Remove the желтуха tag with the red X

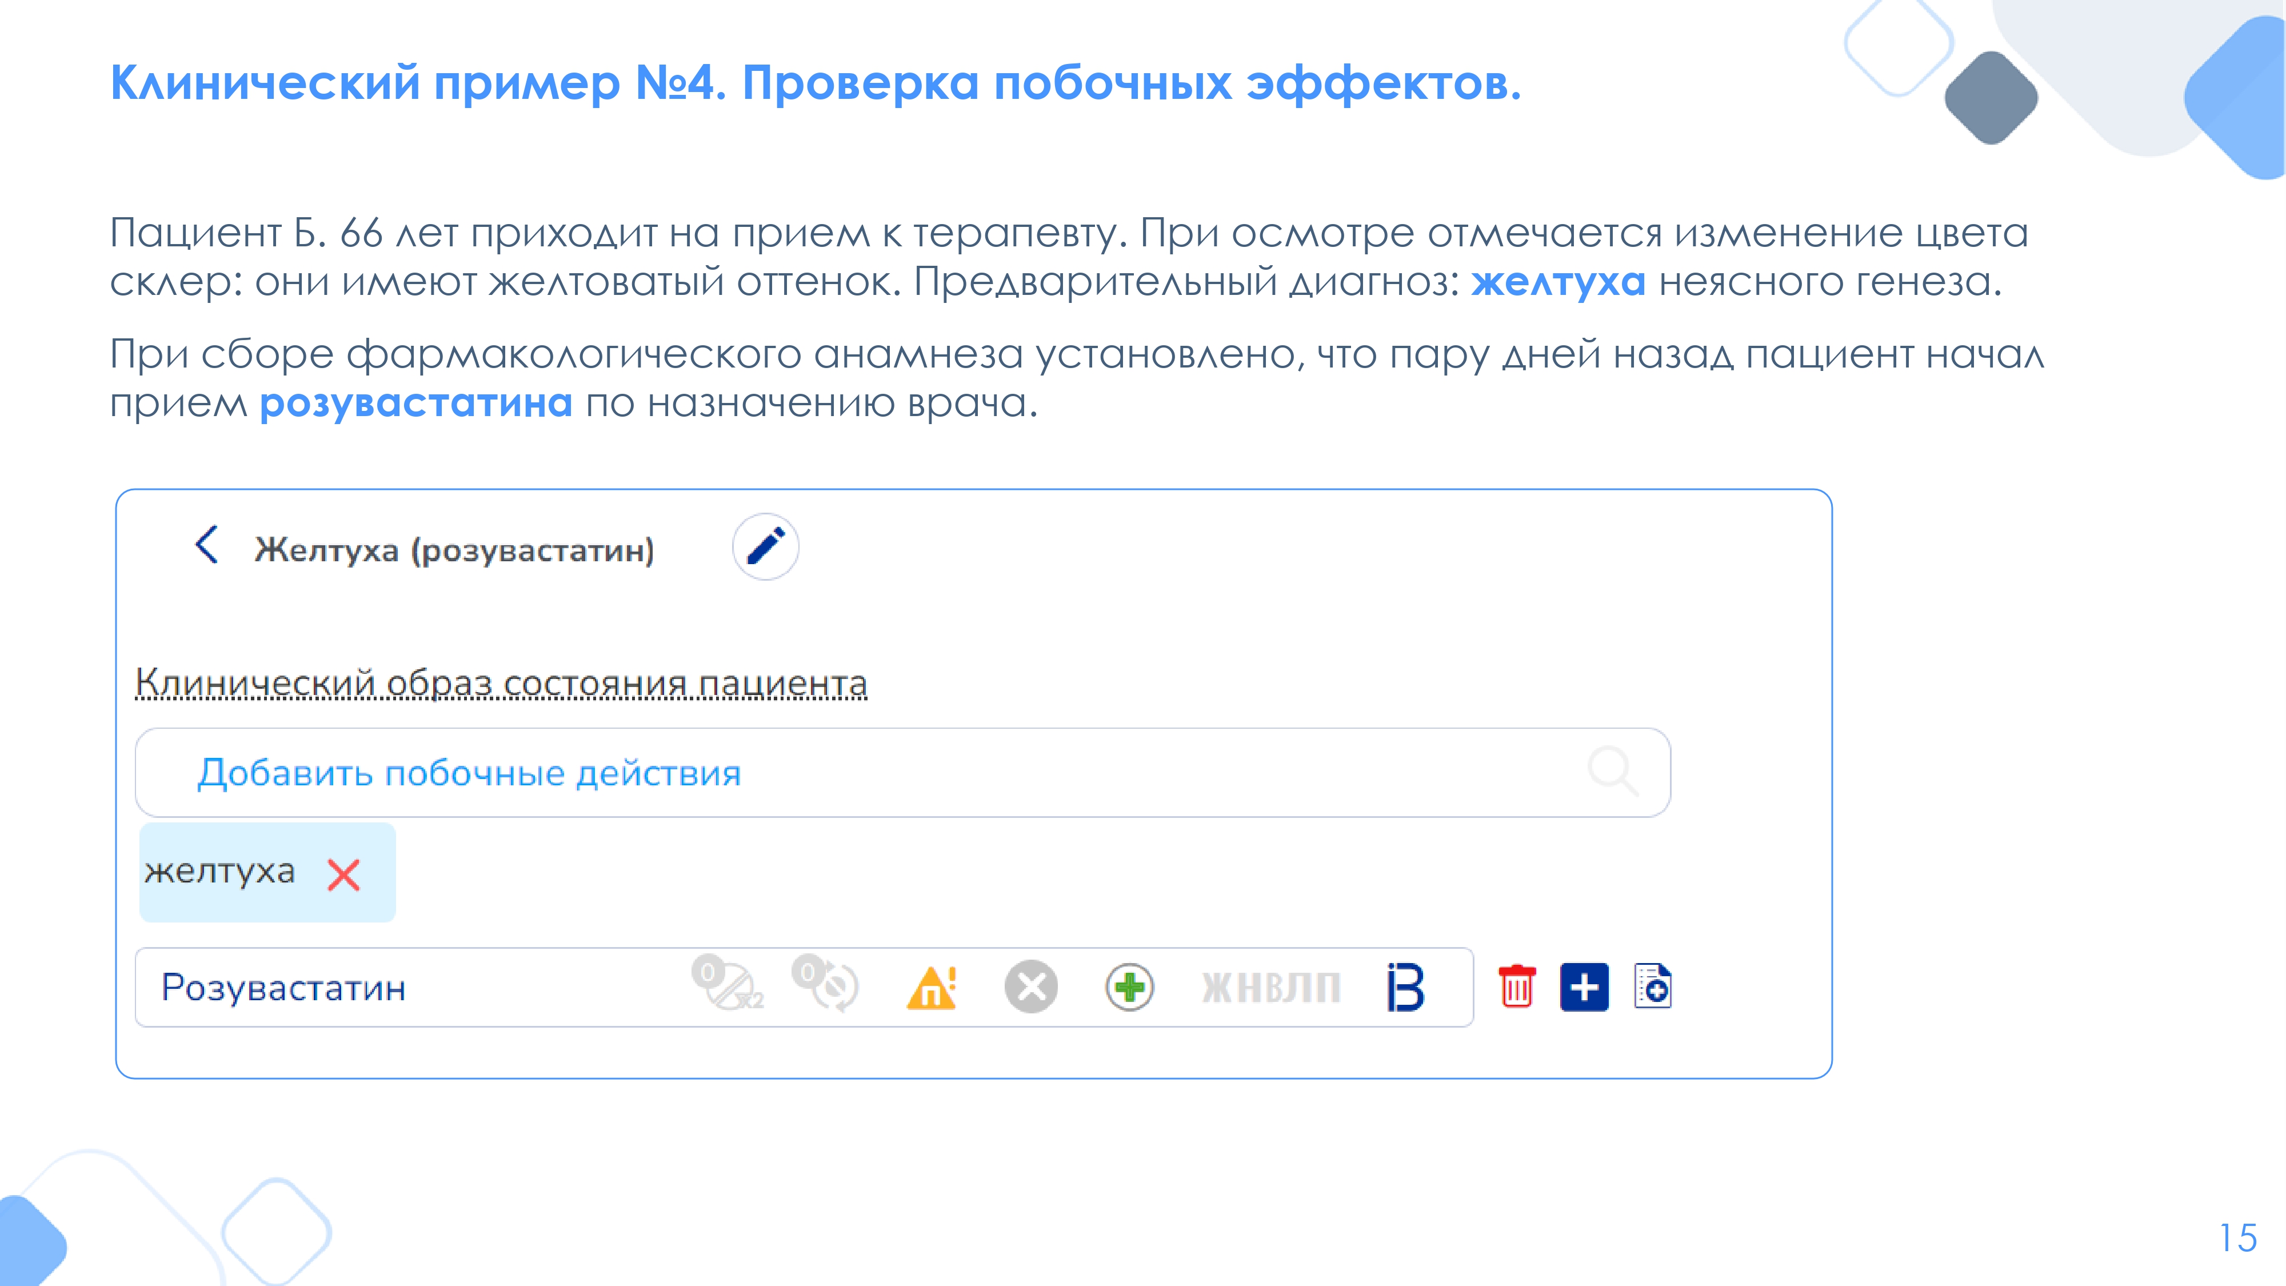tap(343, 875)
